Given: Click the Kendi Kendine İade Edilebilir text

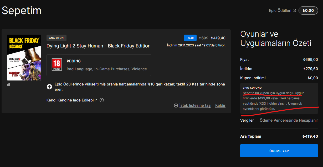Looking at the screenshot, I should coord(72,100).
